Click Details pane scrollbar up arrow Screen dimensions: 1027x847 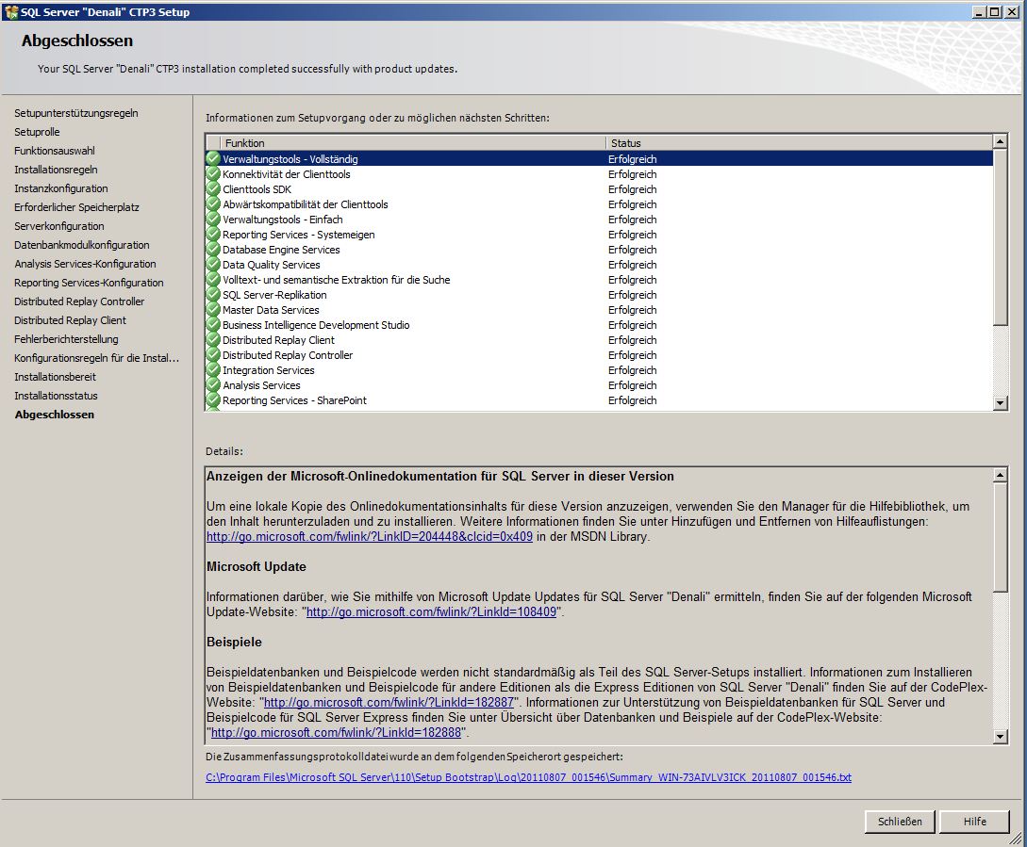pyautogui.click(x=1000, y=475)
